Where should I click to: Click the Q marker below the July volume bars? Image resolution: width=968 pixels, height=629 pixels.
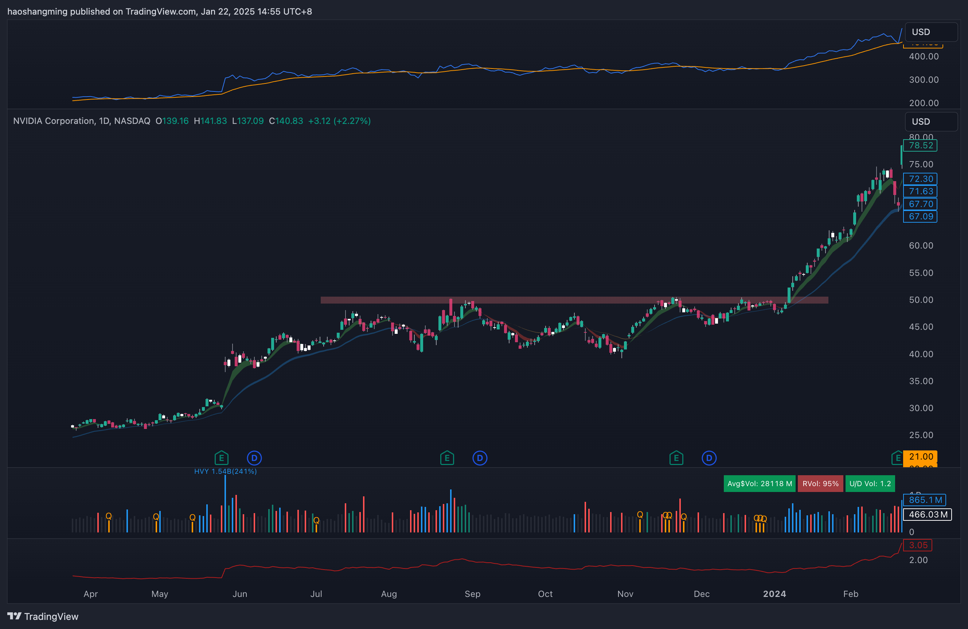pos(316,520)
